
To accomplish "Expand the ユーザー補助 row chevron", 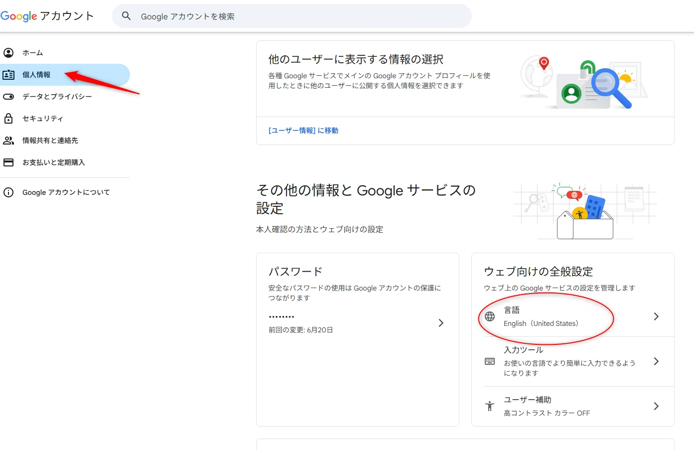I will tap(656, 406).
